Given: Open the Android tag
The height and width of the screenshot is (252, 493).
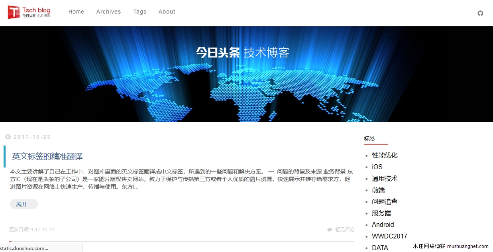Looking at the screenshot, I should pyautogui.click(x=383, y=224).
